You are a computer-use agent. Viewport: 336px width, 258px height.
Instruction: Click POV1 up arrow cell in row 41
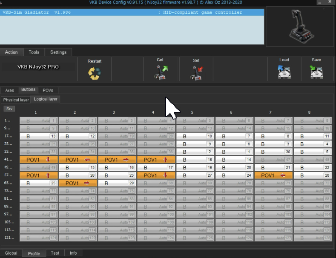(x=156, y=160)
